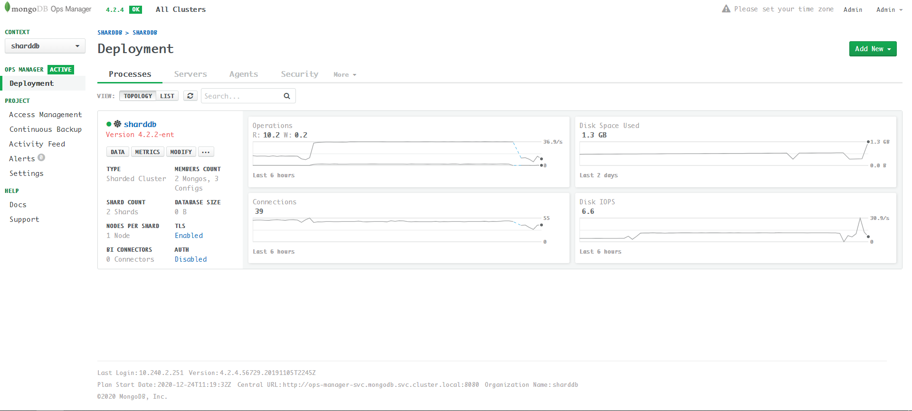Click the OK status badge
Image resolution: width=912 pixels, height=411 pixels.
tap(136, 9)
